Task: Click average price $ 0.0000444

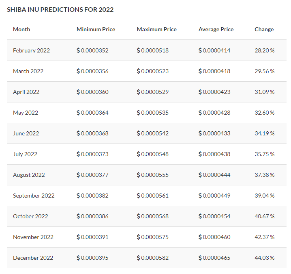Action: tap(214, 175)
